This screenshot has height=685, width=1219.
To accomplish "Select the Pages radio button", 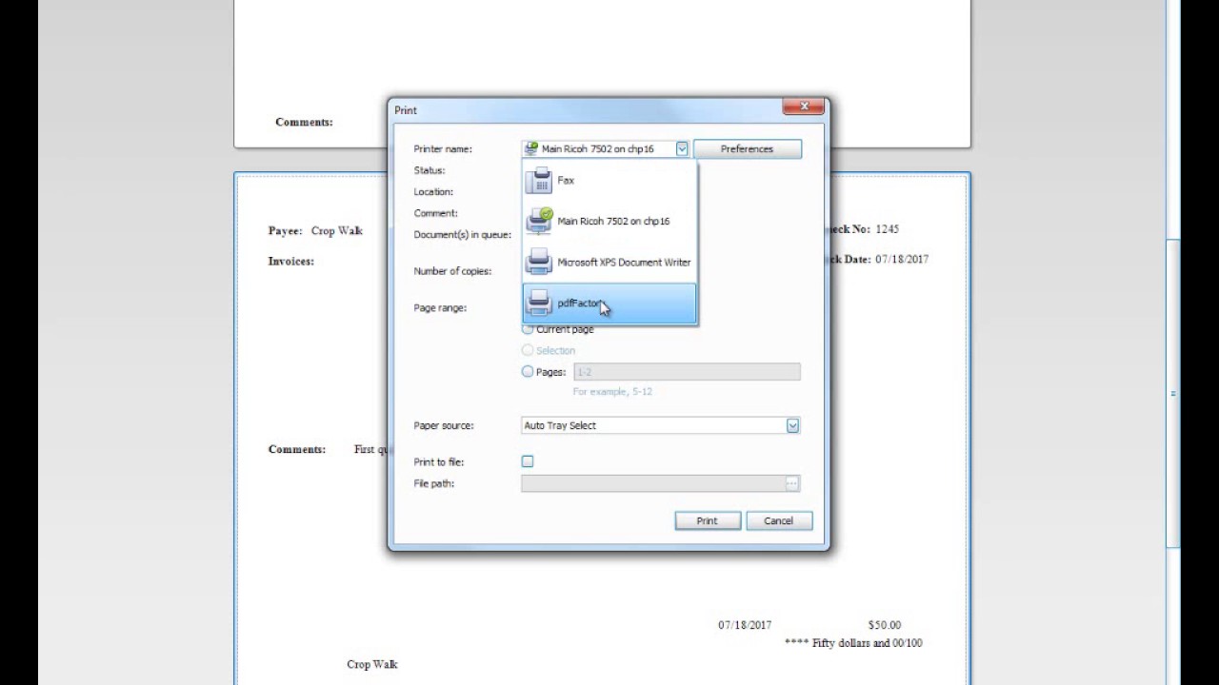I will click(x=528, y=371).
